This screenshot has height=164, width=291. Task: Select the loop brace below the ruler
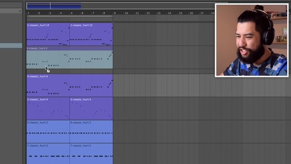coord(70,16)
